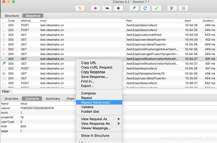
Task: Clear the session with the broom icon
Action: [x=80, y=8]
